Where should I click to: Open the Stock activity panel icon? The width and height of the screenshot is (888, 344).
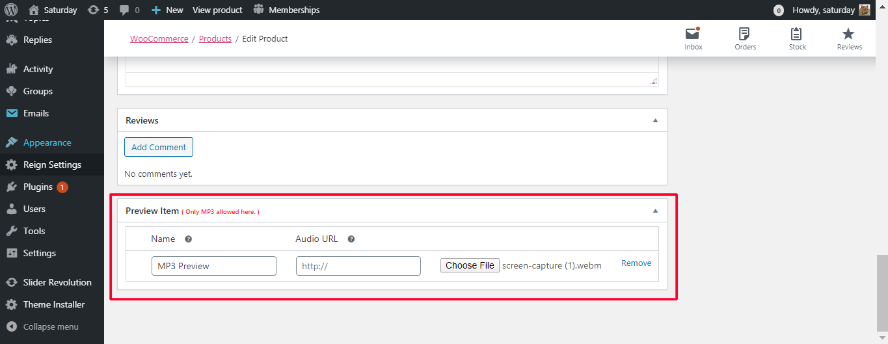[798, 38]
